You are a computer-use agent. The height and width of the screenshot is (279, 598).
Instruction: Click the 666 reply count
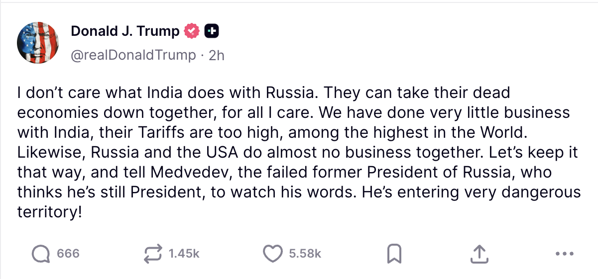click(x=68, y=254)
